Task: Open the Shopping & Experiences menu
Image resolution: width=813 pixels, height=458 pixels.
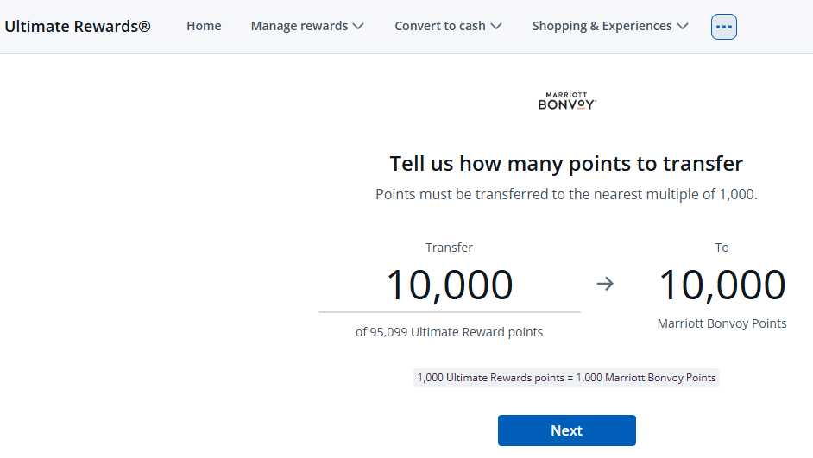Action: [x=610, y=26]
